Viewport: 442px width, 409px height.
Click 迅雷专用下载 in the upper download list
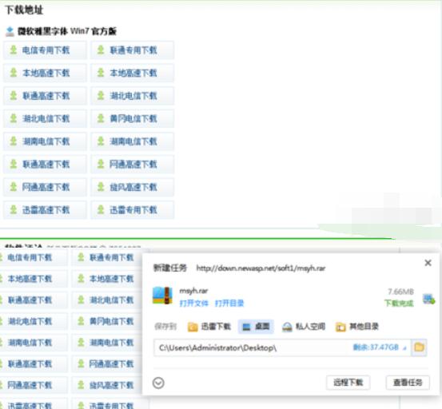point(132,210)
